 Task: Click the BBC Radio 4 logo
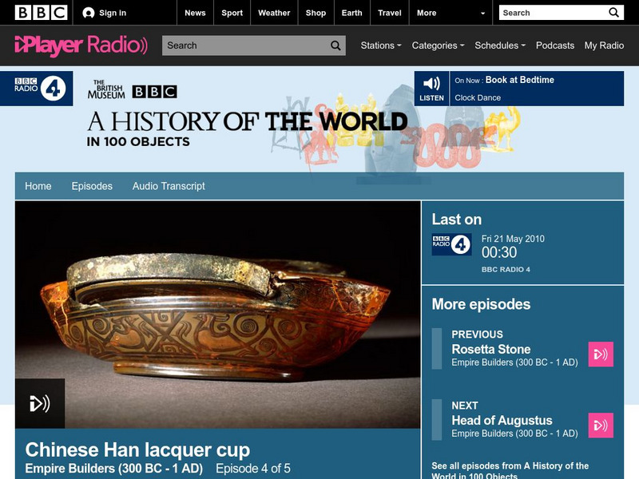37,89
